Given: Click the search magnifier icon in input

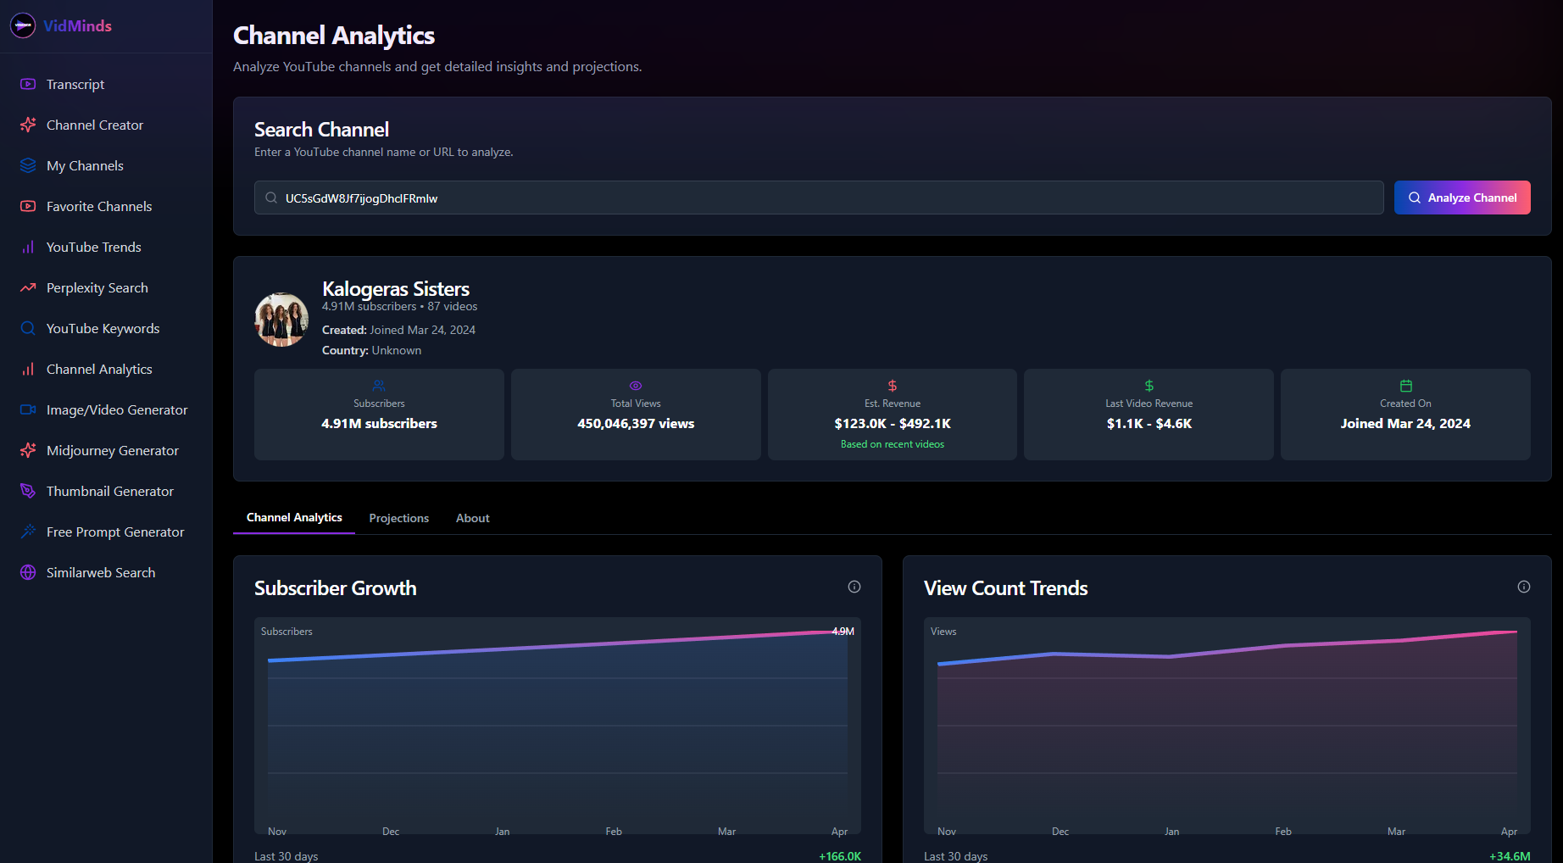Looking at the screenshot, I should (x=271, y=198).
